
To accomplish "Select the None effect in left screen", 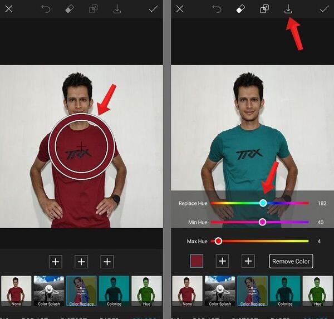I will click(16, 291).
